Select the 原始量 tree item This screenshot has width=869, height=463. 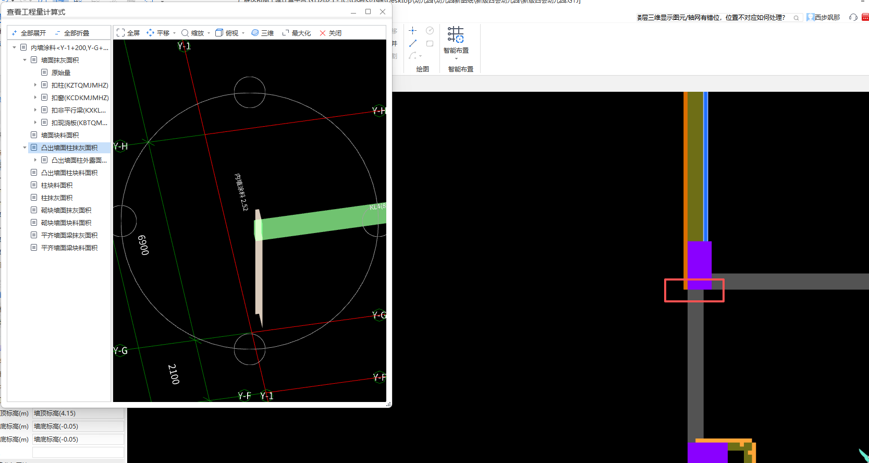(60, 72)
